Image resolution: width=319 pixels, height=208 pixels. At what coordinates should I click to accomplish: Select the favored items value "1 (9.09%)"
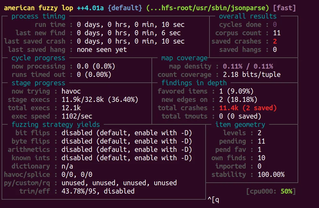pyautogui.click(x=236, y=91)
